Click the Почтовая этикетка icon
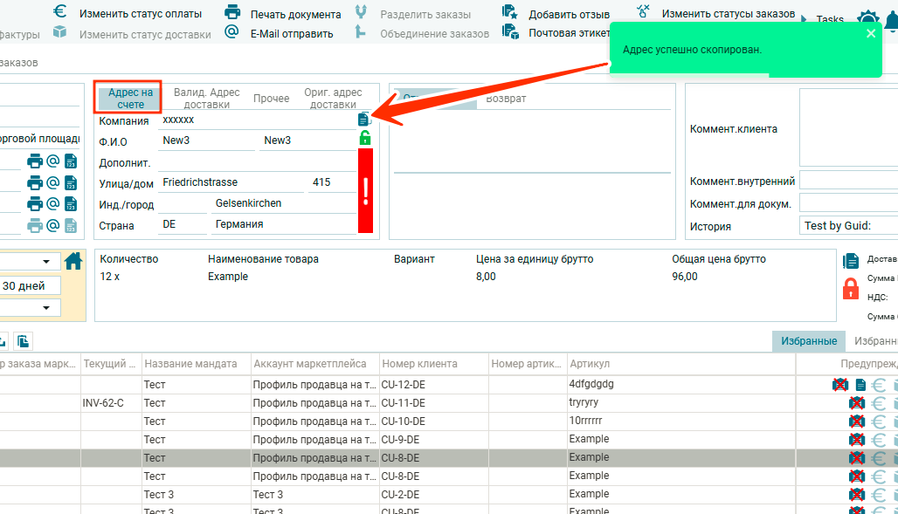The image size is (898, 514). pyautogui.click(x=510, y=32)
